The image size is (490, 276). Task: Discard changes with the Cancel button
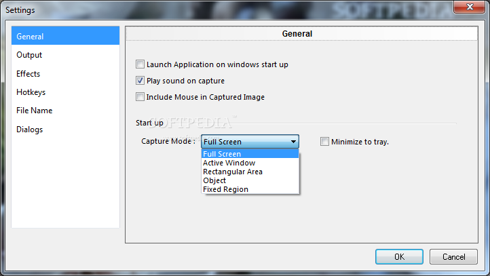453,256
